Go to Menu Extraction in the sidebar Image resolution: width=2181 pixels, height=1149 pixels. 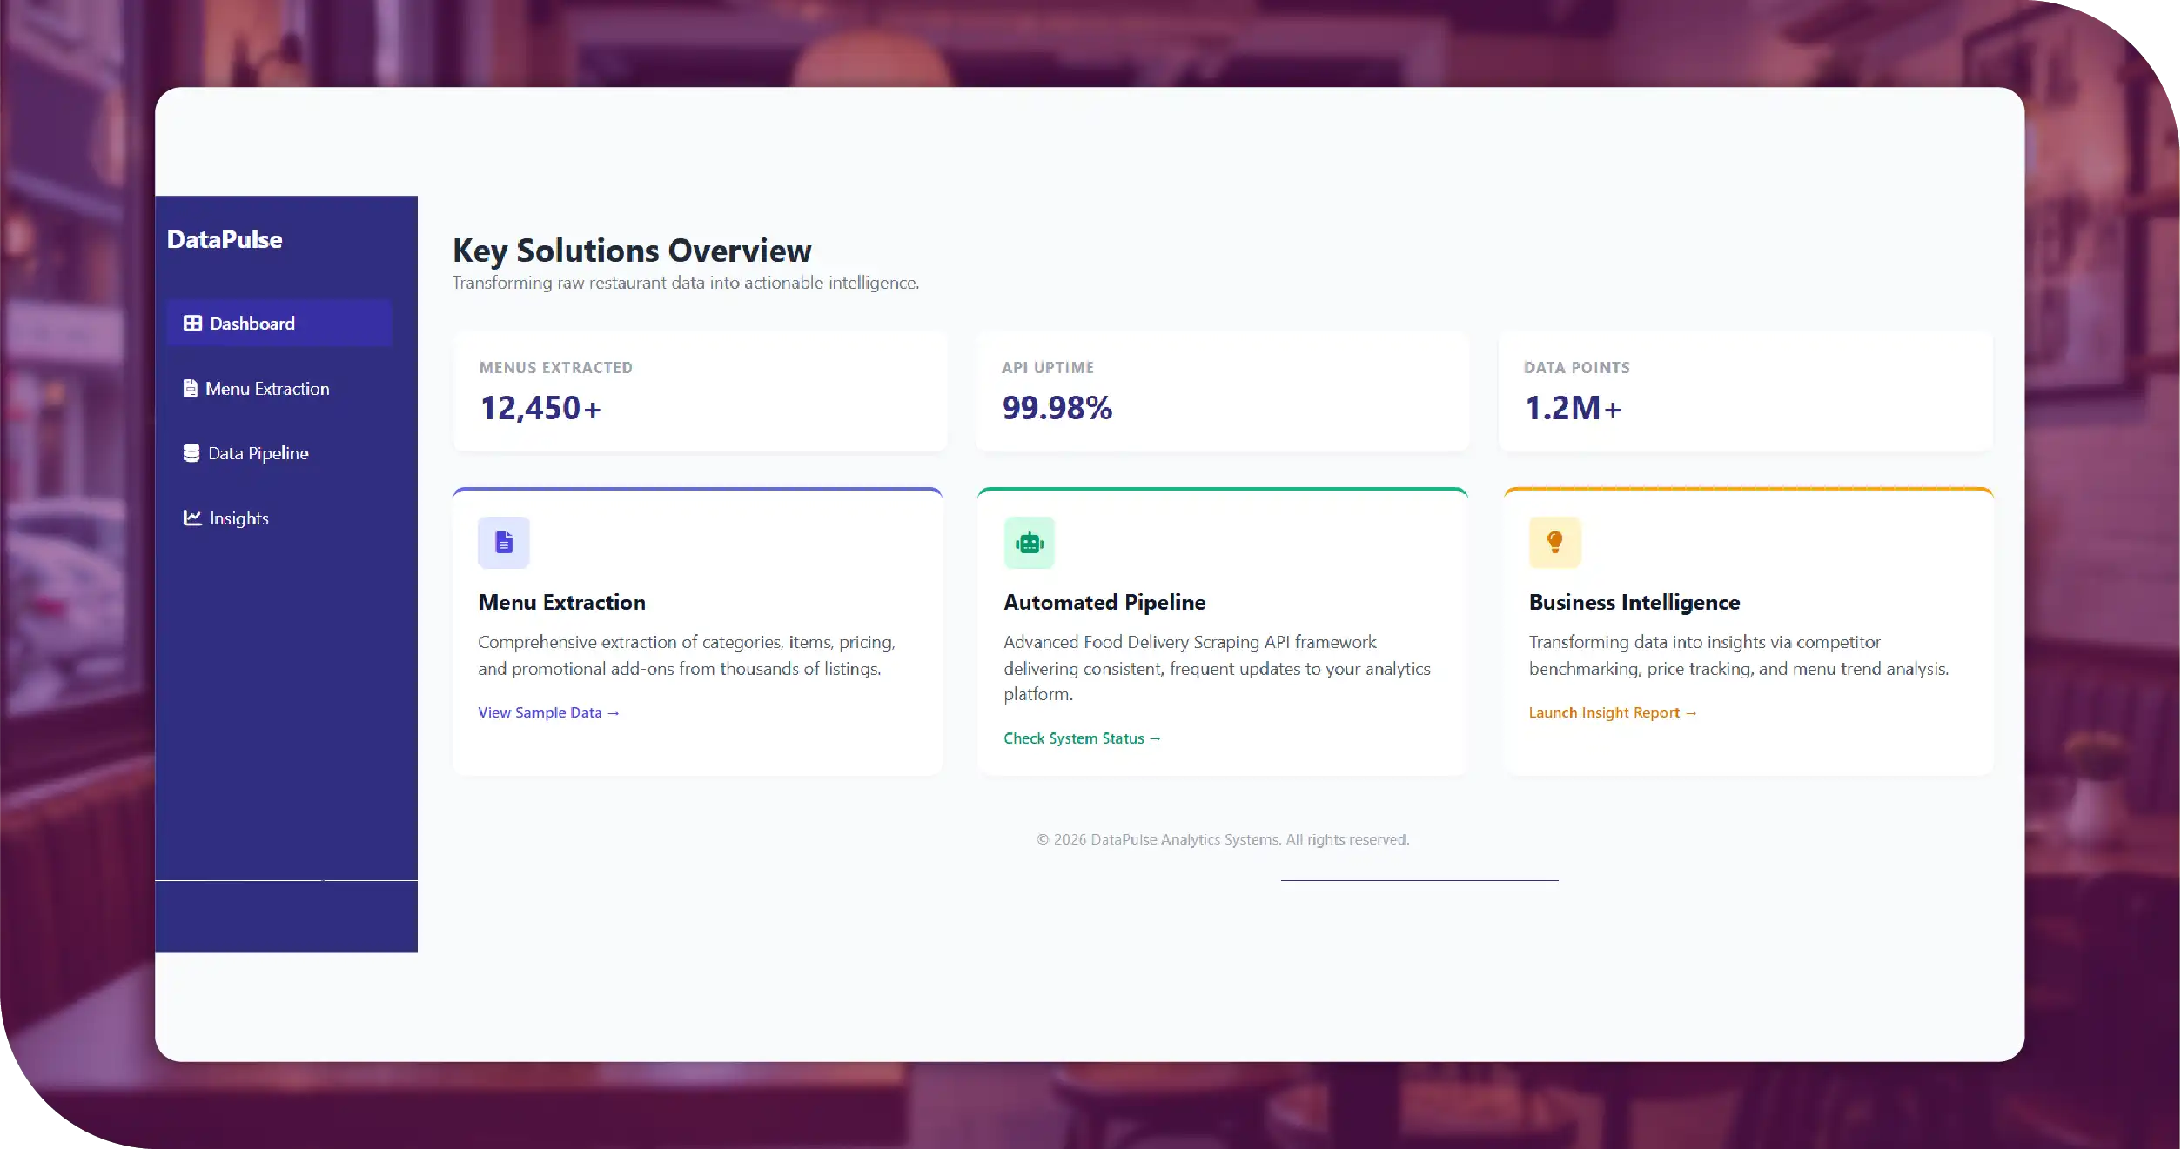coord(279,389)
